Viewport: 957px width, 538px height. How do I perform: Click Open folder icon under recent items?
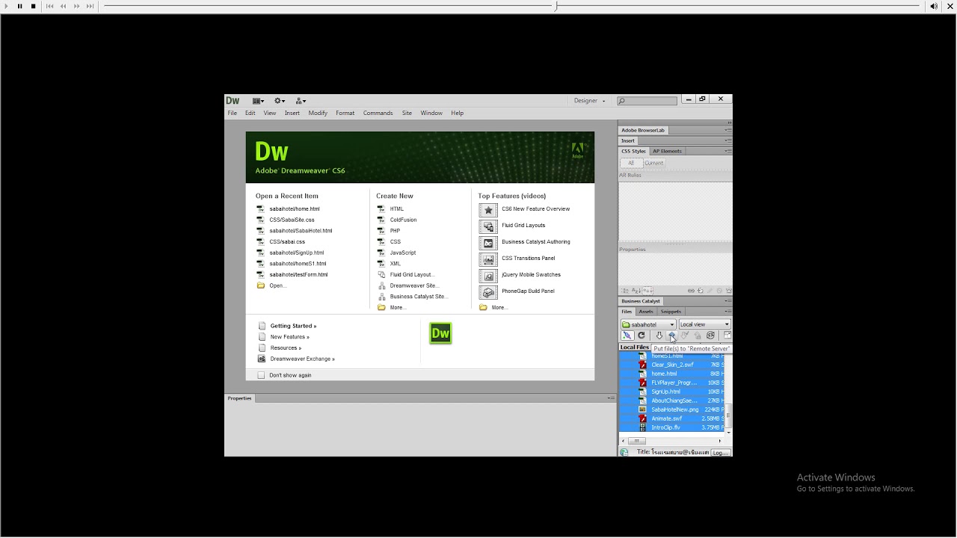(261, 285)
